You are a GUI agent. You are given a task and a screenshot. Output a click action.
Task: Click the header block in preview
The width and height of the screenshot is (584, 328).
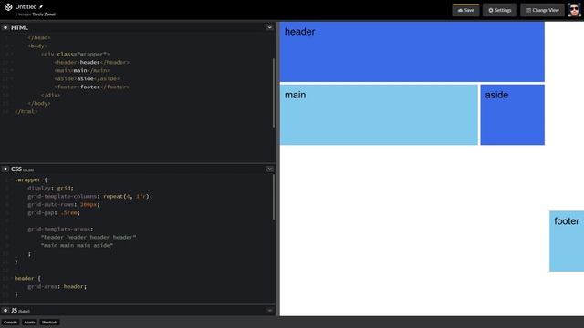[412, 52]
